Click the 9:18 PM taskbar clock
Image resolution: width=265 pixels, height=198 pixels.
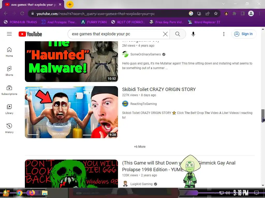point(241,193)
